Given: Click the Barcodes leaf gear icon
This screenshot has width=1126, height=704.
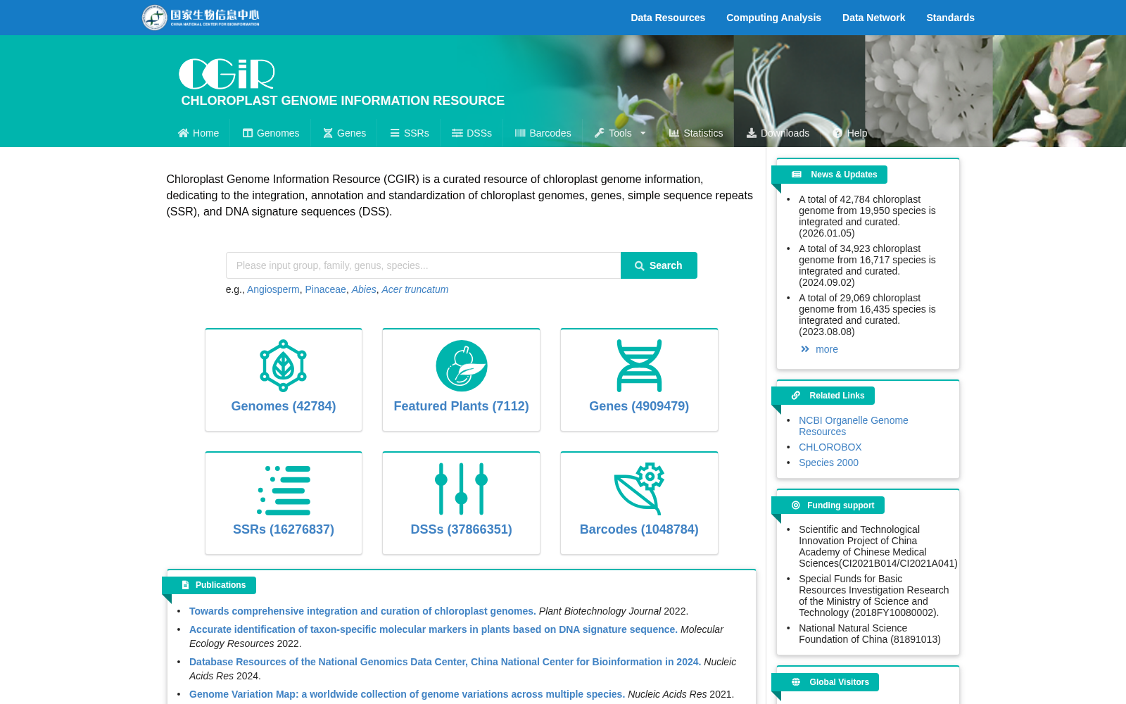Looking at the screenshot, I should 639,489.
